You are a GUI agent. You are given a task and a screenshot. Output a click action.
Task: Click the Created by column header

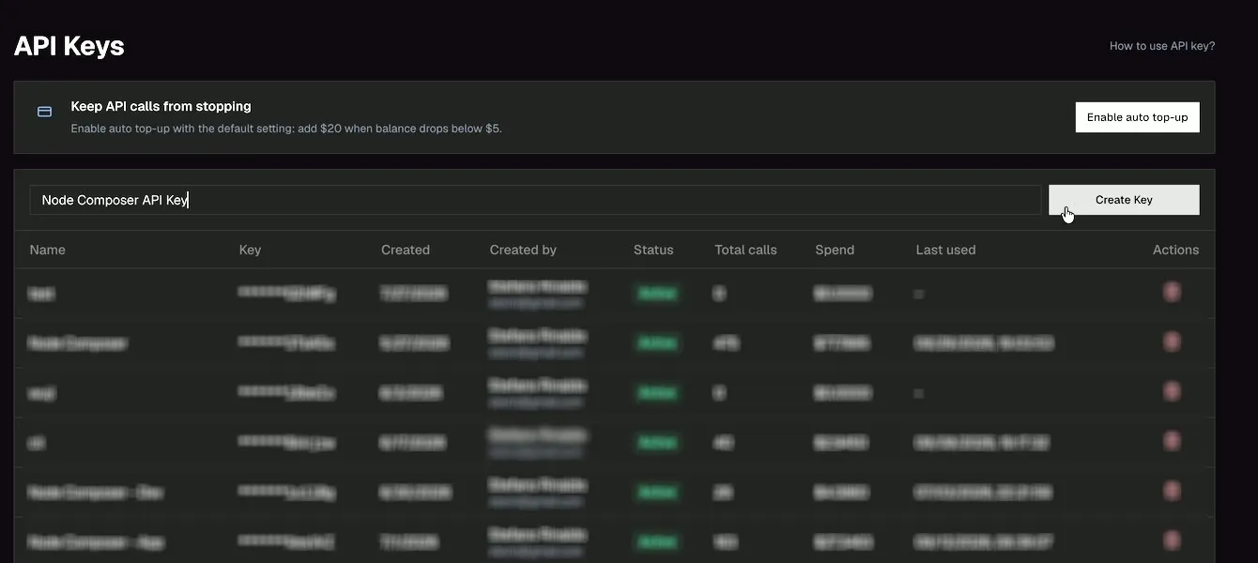523,250
